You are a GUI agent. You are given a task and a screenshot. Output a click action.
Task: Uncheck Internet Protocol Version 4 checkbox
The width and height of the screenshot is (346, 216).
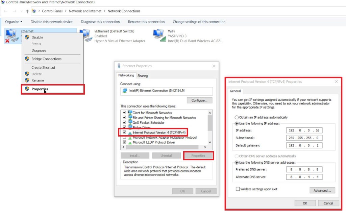[x=124, y=132]
